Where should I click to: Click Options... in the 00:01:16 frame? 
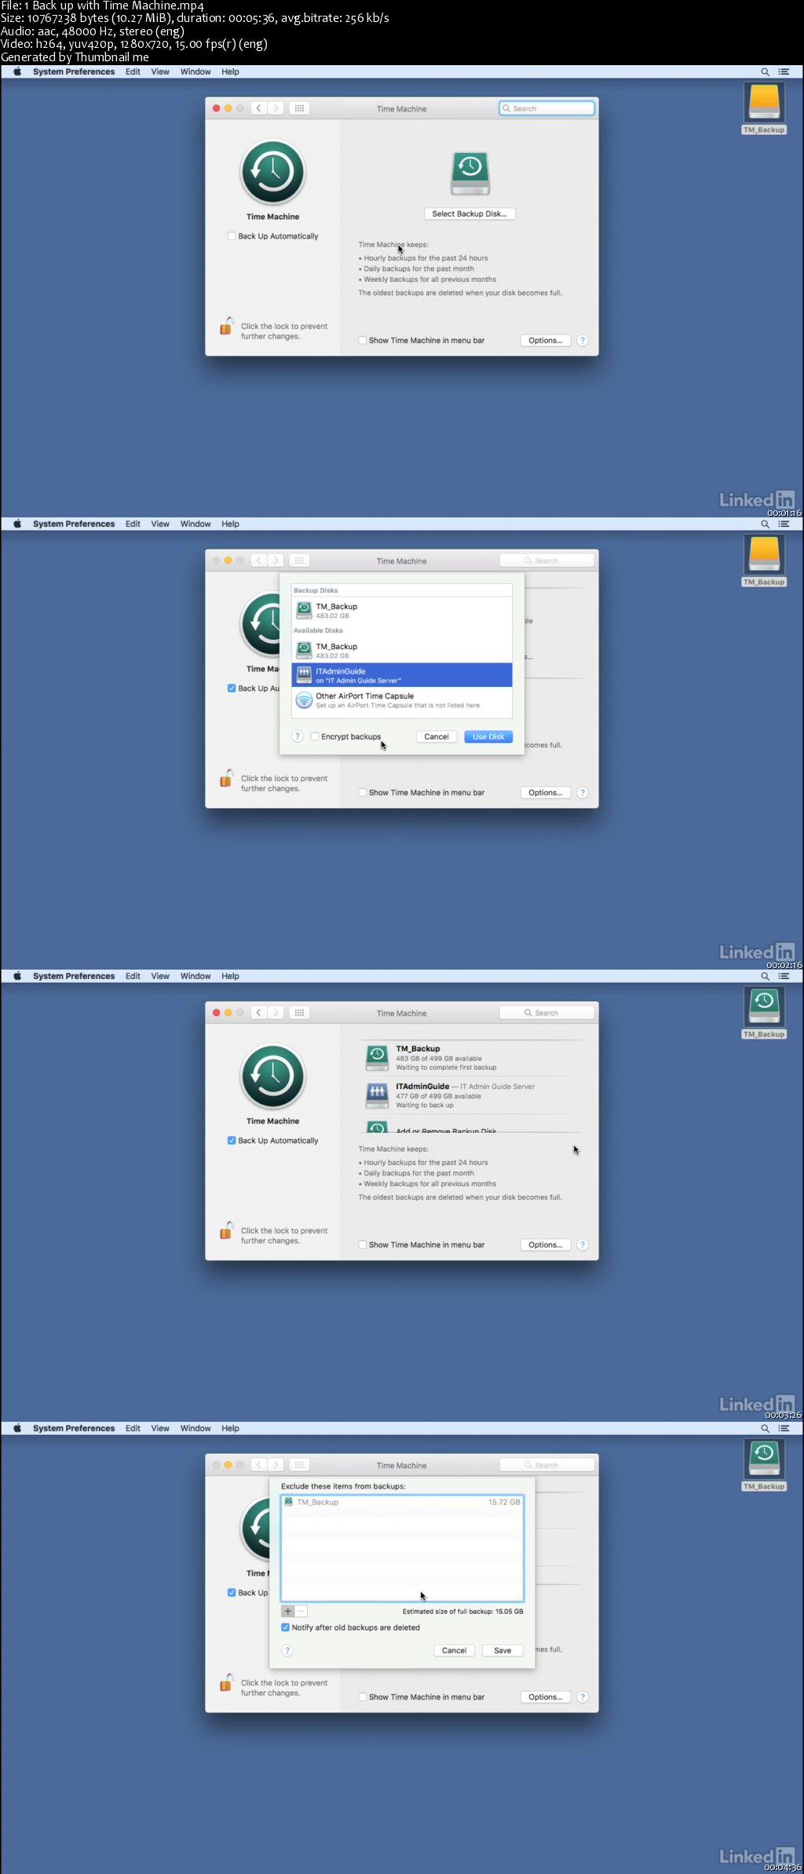[545, 341]
